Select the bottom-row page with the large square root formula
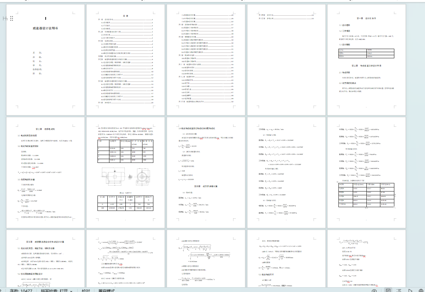Image resolution: width=425 pixels, height=292 pixels. (206, 259)
